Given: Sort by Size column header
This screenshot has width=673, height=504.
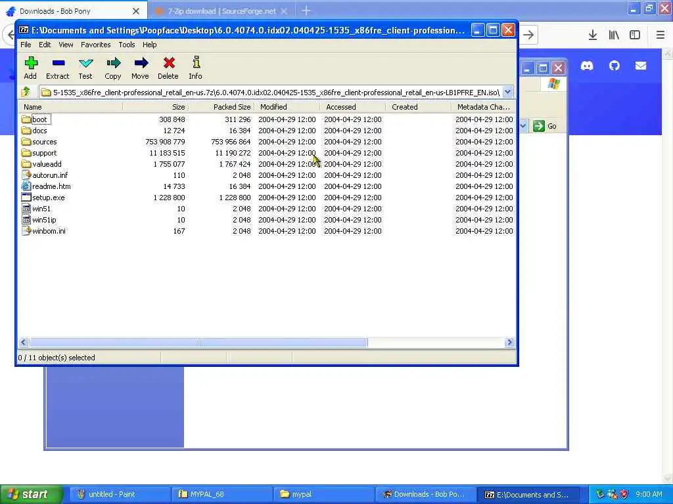Looking at the screenshot, I should [x=156, y=107].
